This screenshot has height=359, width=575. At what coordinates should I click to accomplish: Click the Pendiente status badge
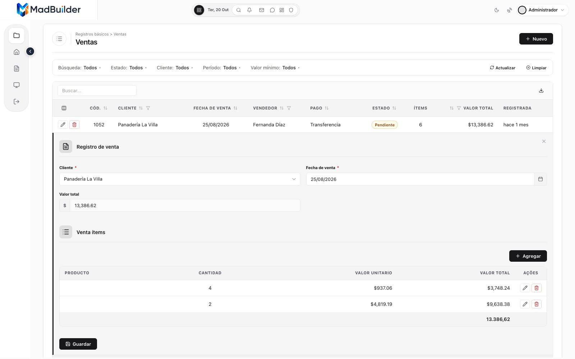pyautogui.click(x=385, y=125)
